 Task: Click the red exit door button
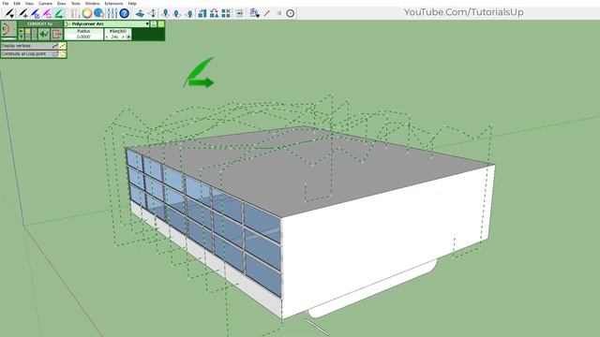56,35
